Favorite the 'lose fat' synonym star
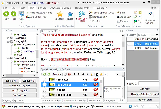 click(45, 90)
